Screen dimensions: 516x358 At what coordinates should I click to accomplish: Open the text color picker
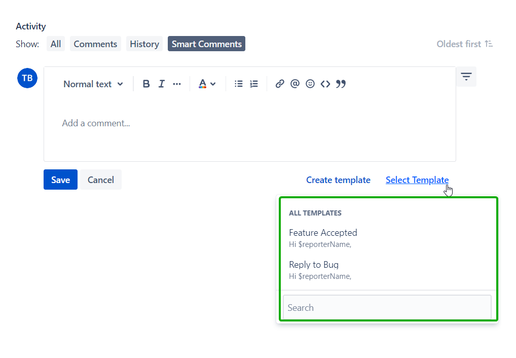point(207,84)
